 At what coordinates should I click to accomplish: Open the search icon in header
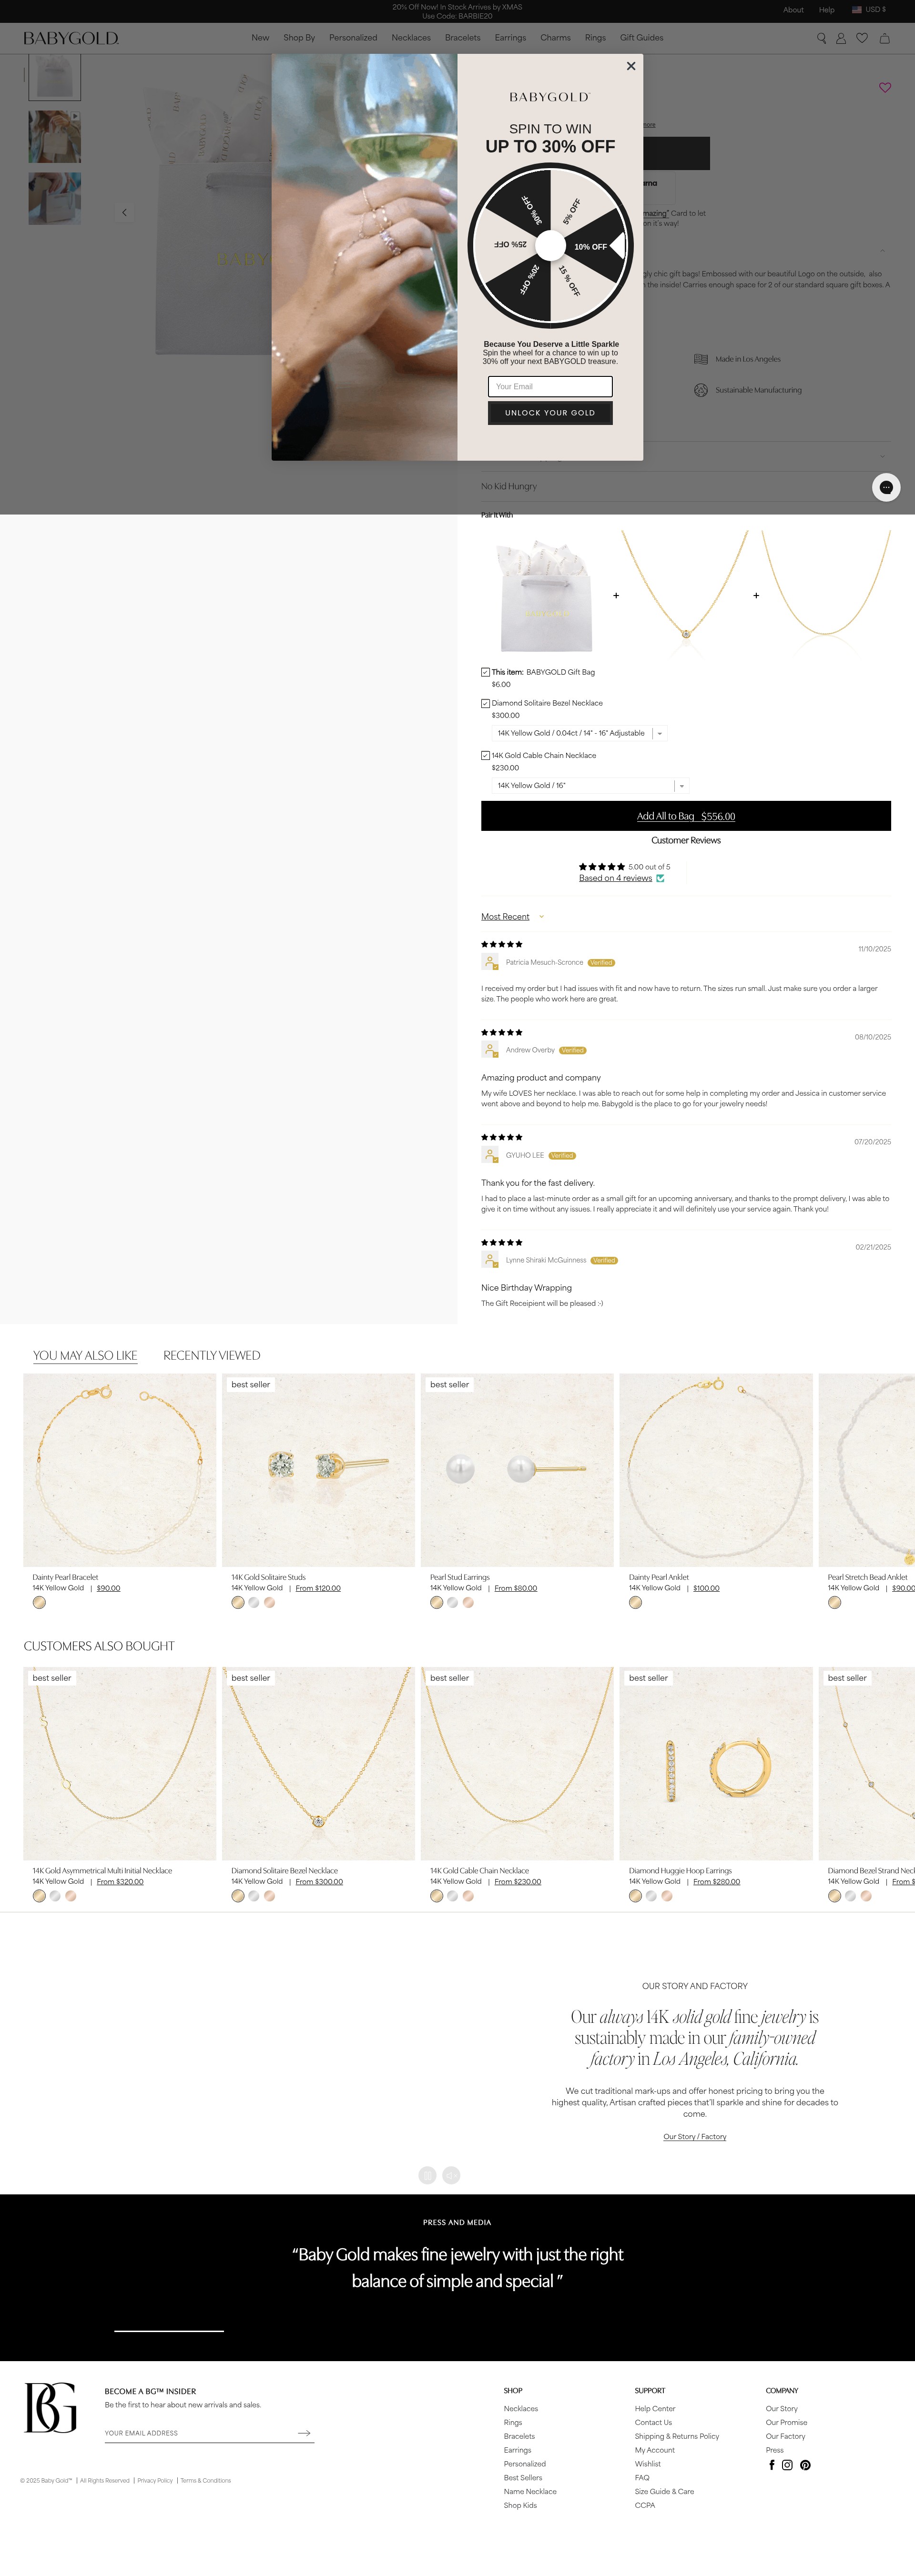[x=822, y=38]
